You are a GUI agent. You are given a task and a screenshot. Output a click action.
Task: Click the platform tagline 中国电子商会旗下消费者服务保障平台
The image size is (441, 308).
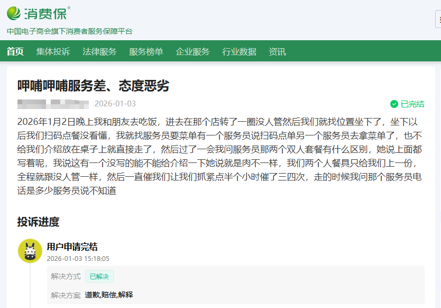point(70,31)
